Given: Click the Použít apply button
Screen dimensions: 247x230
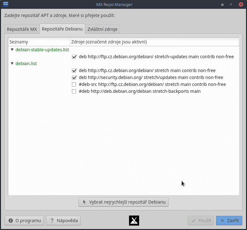Looking at the screenshot, I should coord(201,221).
